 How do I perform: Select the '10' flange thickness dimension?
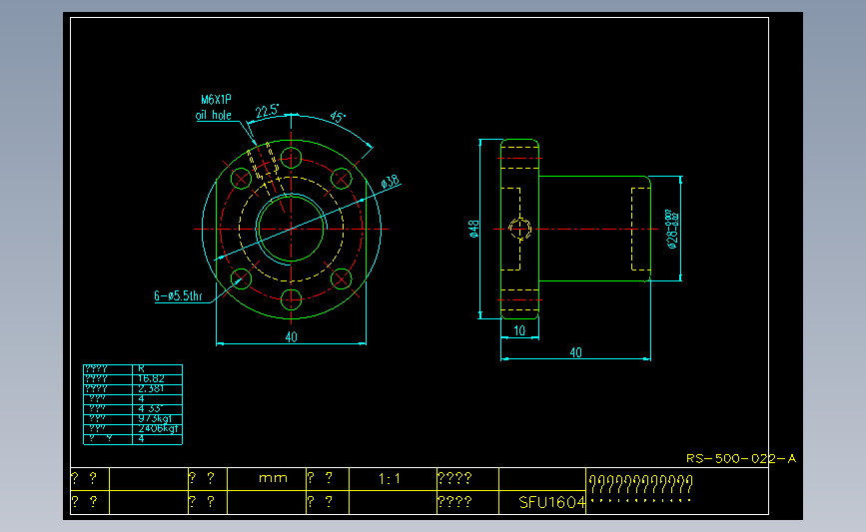click(x=519, y=330)
